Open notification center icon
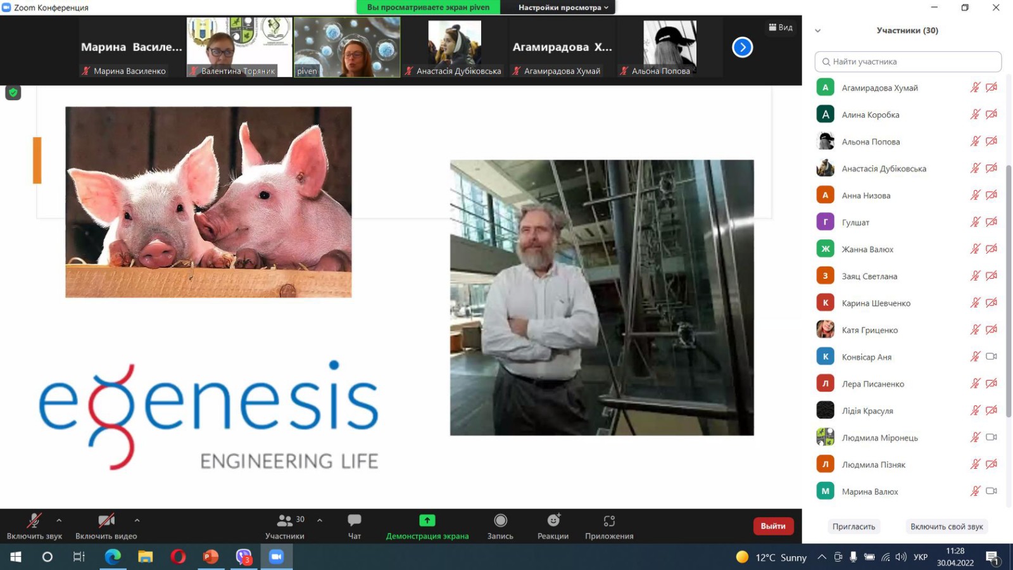The image size is (1013, 570). coord(992,557)
